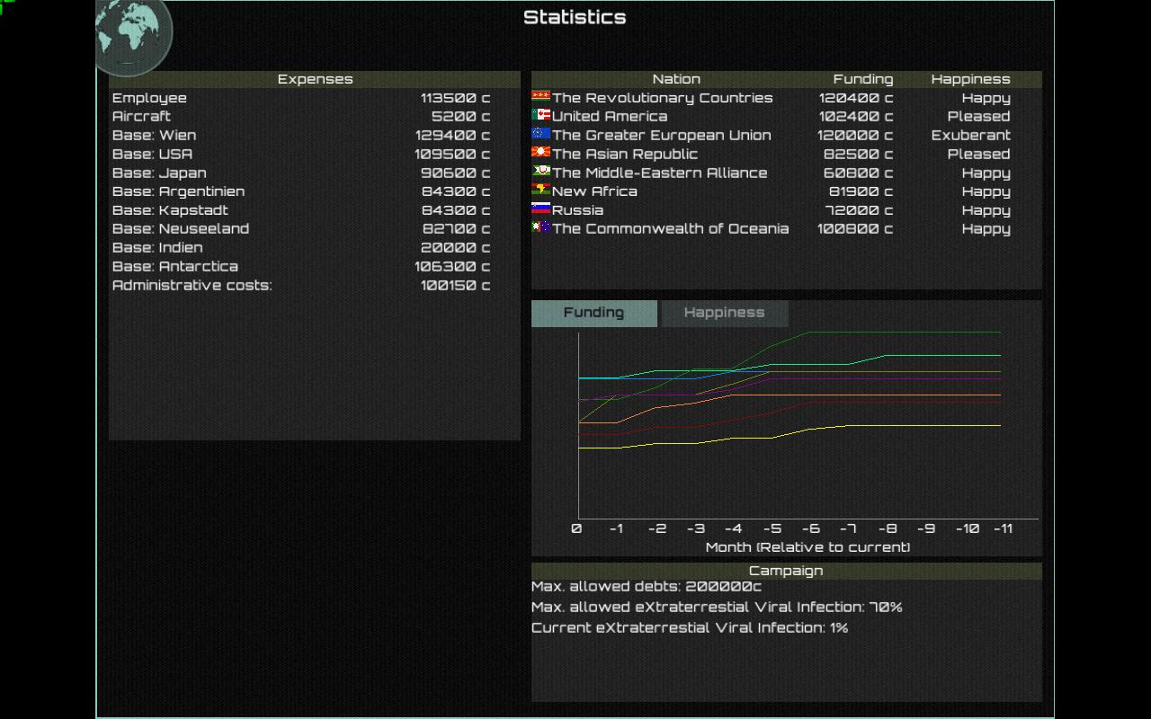Image resolution: width=1151 pixels, height=719 pixels.
Task: Click the United America flag icon
Action: (x=540, y=115)
